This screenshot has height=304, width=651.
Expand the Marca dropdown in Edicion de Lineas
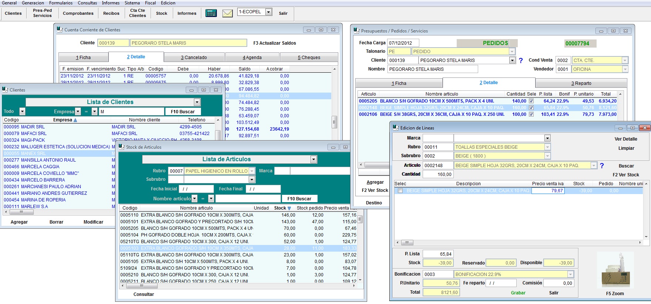[x=547, y=138]
